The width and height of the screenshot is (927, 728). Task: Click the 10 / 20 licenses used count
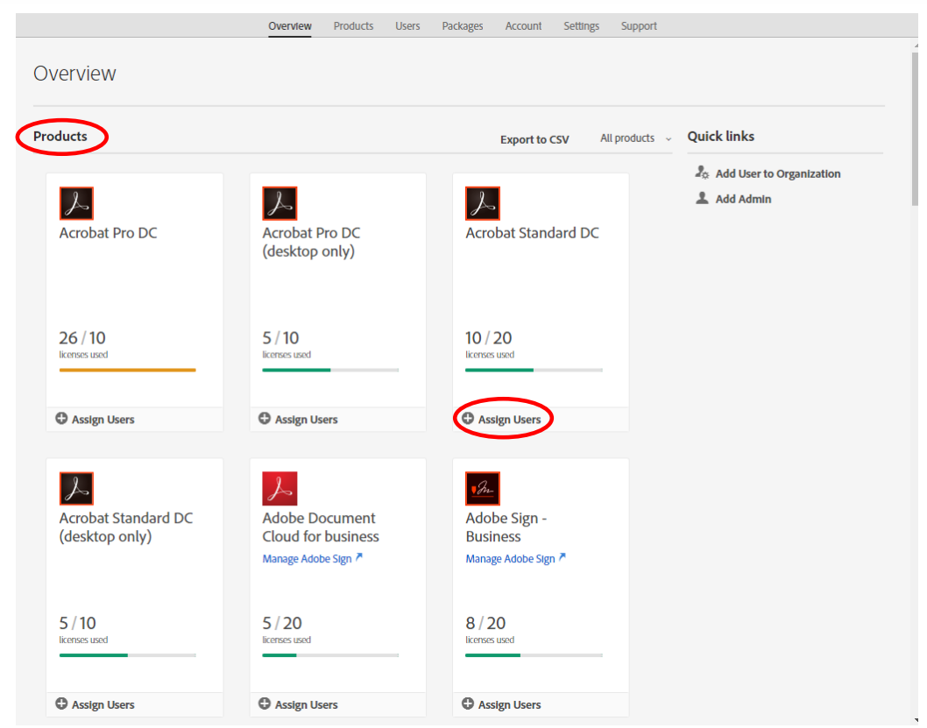pyautogui.click(x=488, y=338)
